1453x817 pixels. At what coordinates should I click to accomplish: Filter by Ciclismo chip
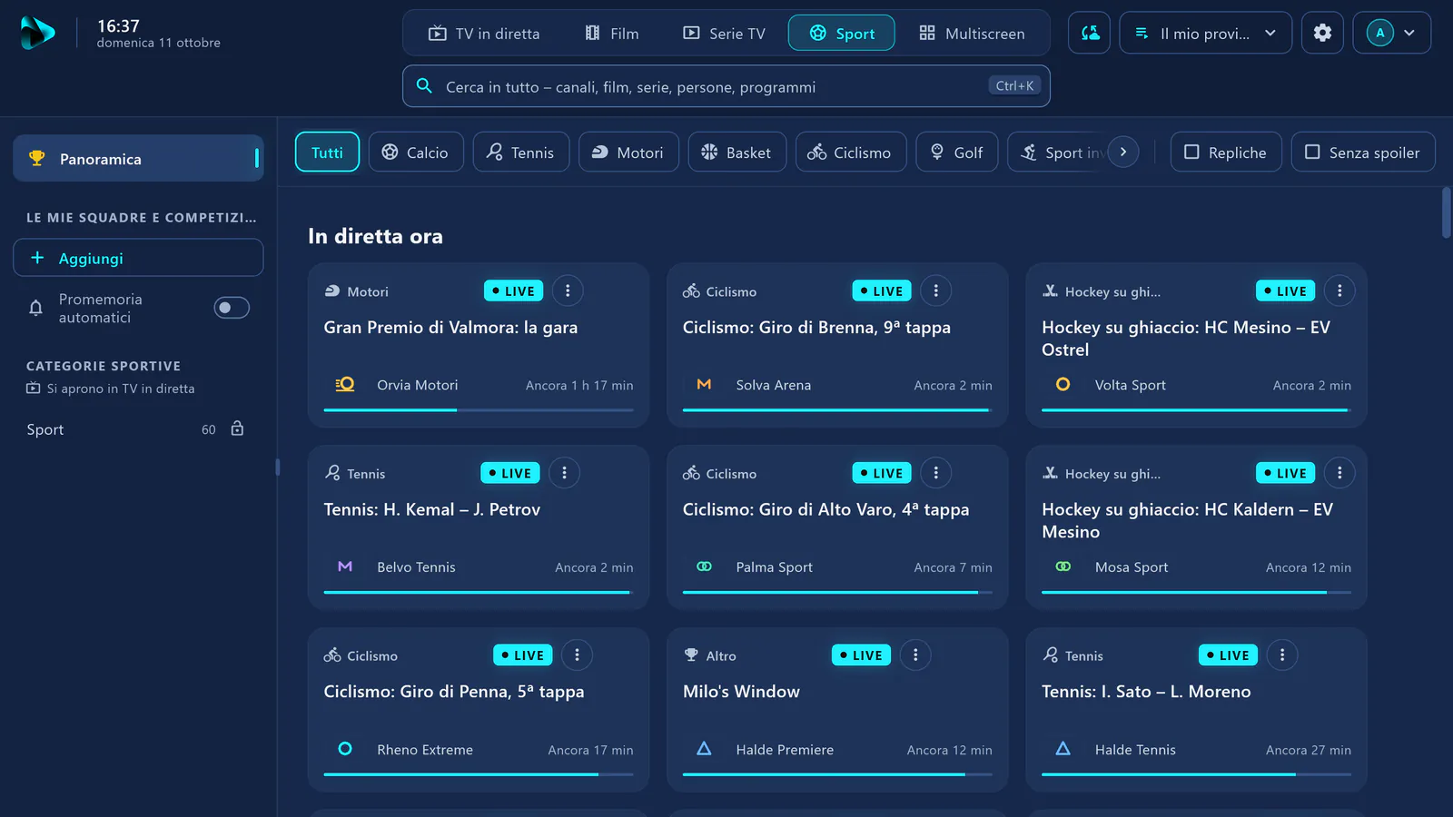(x=849, y=152)
